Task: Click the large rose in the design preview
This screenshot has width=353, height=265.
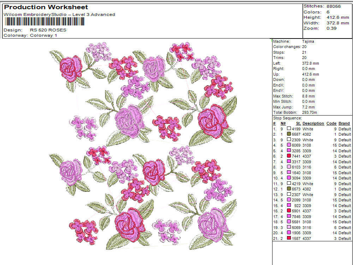Action: [x=128, y=122]
